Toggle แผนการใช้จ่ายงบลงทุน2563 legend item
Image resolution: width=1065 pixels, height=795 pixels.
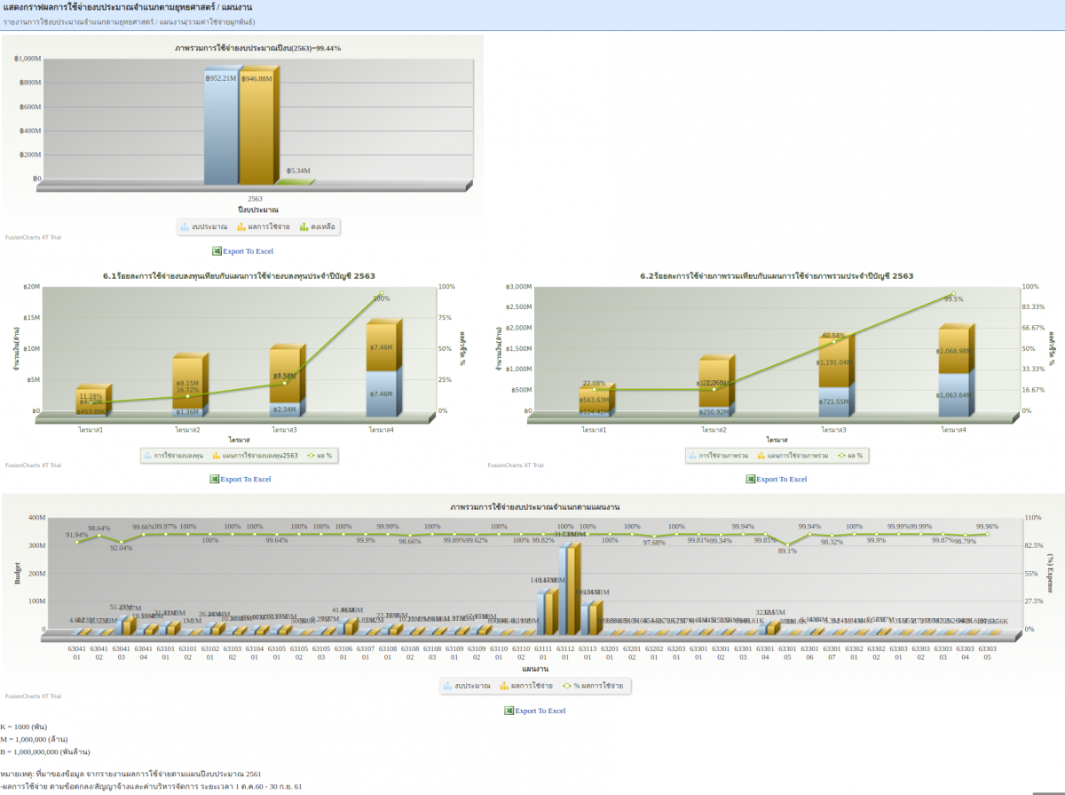[x=255, y=455]
